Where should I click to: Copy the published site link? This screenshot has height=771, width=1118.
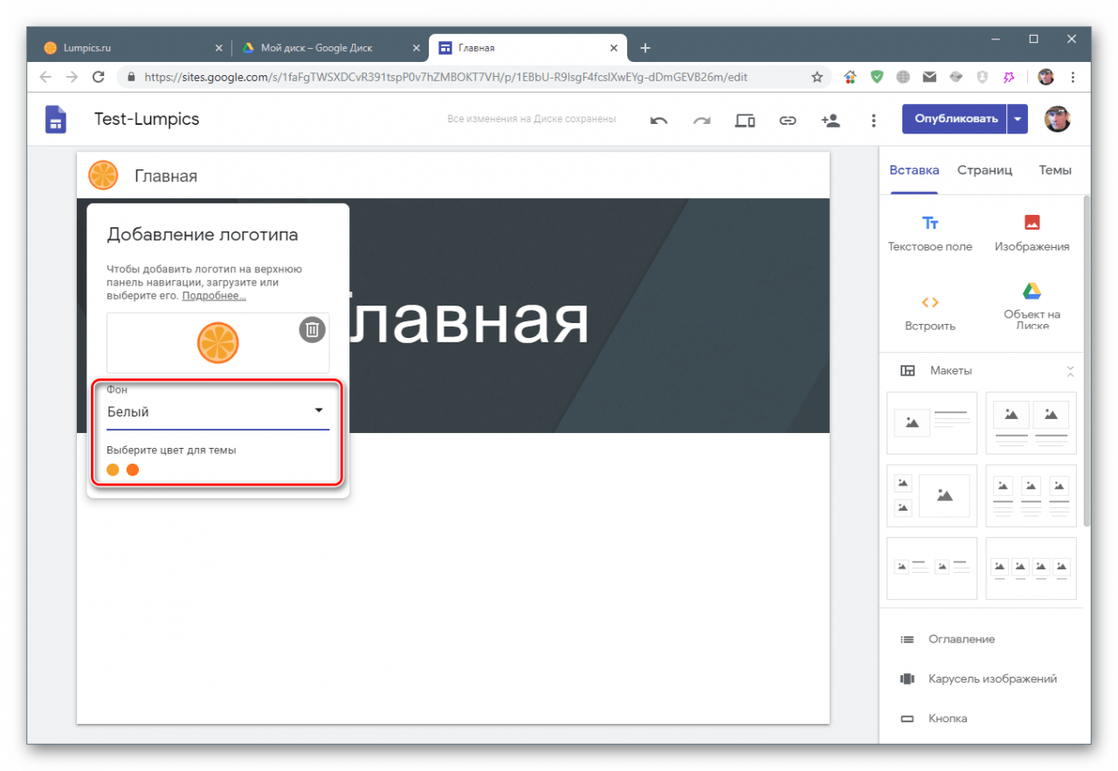[788, 120]
